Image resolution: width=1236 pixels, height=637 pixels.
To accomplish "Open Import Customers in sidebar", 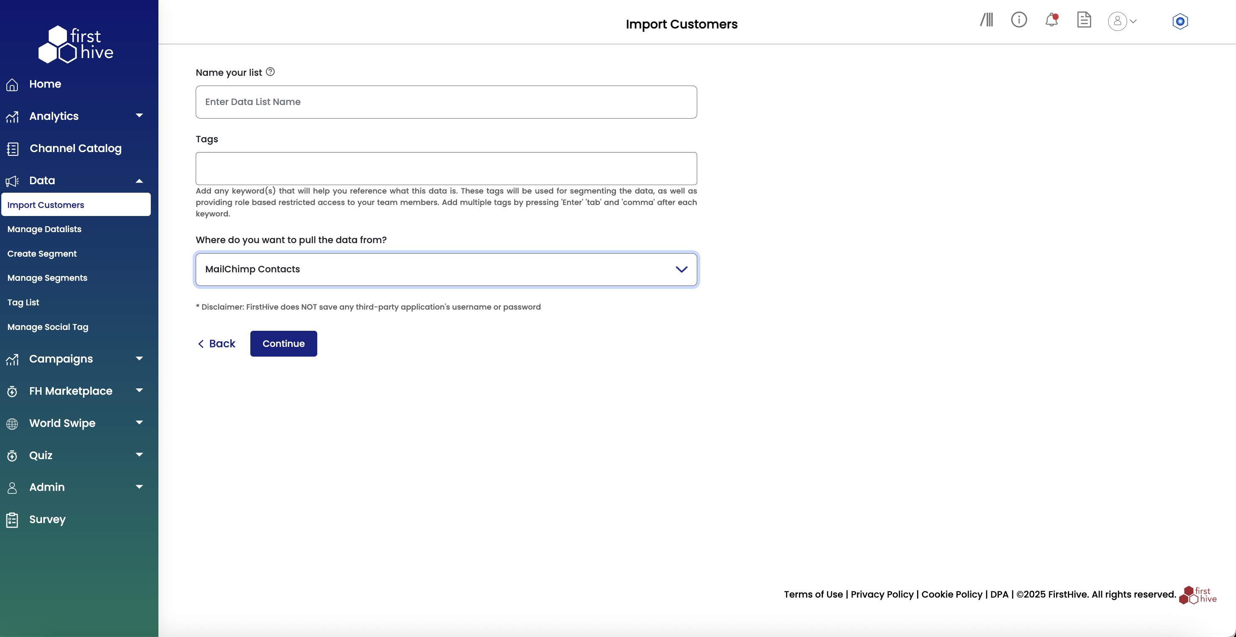I will (76, 205).
